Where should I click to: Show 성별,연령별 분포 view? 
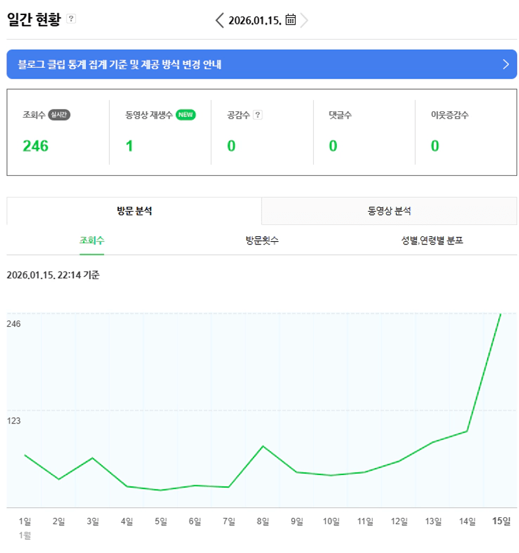pos(432,241)
